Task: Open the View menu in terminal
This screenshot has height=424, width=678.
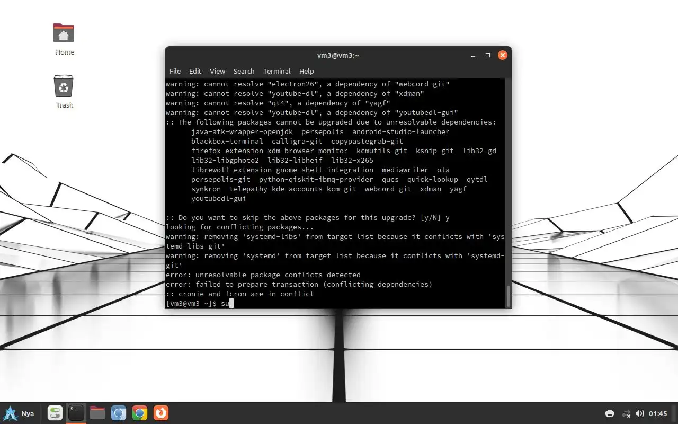Action: tap(217, 71)
